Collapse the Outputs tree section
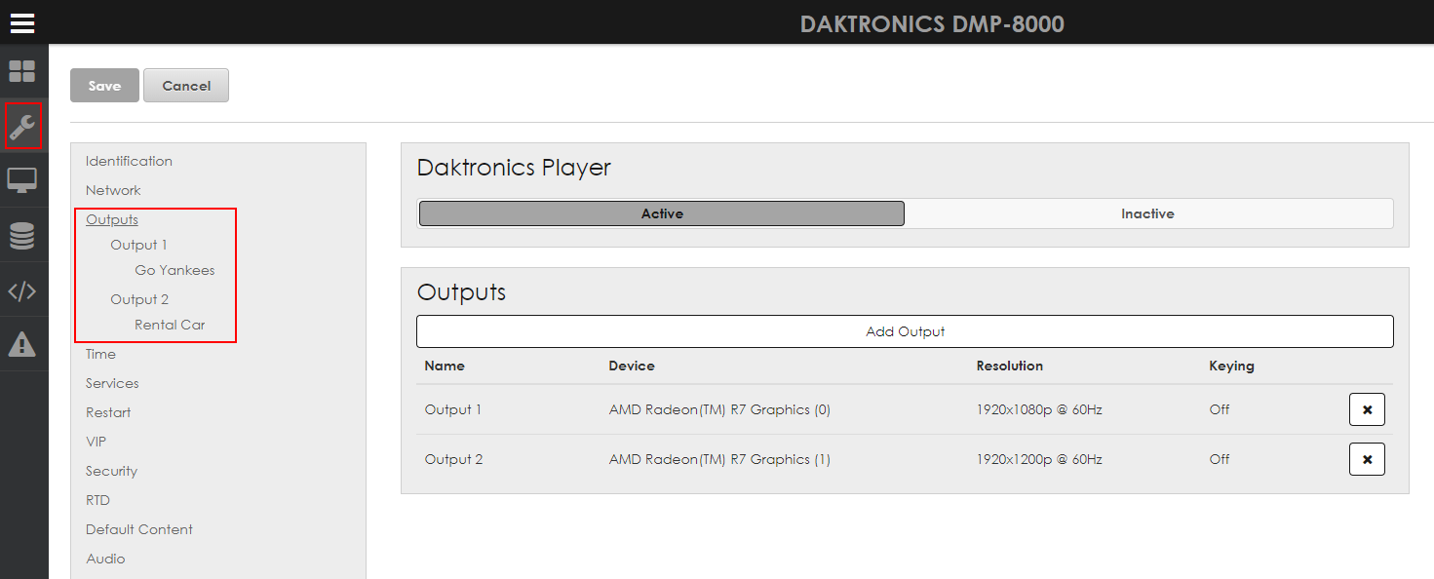The height and width of the screenshot is (579, 1434). [112, 219]
